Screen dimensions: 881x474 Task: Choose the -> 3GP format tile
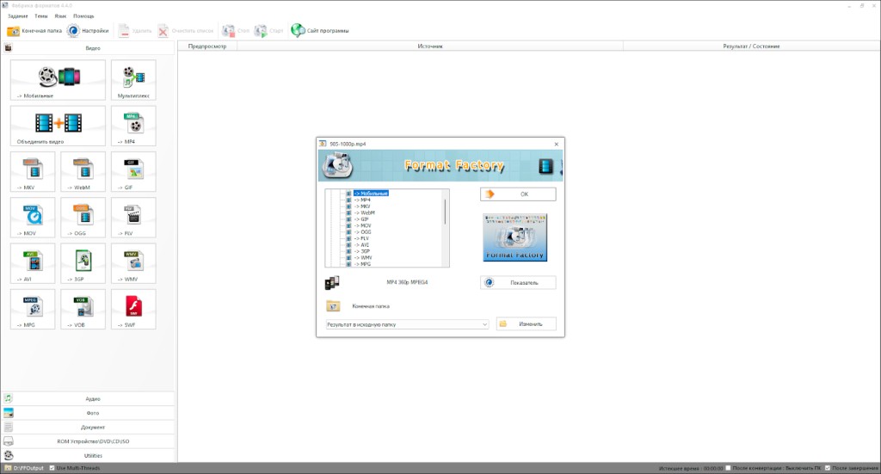83,263
